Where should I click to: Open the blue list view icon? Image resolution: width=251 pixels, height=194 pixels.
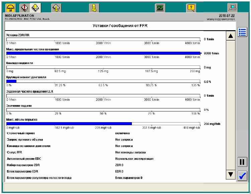click(x=242, y=32)
